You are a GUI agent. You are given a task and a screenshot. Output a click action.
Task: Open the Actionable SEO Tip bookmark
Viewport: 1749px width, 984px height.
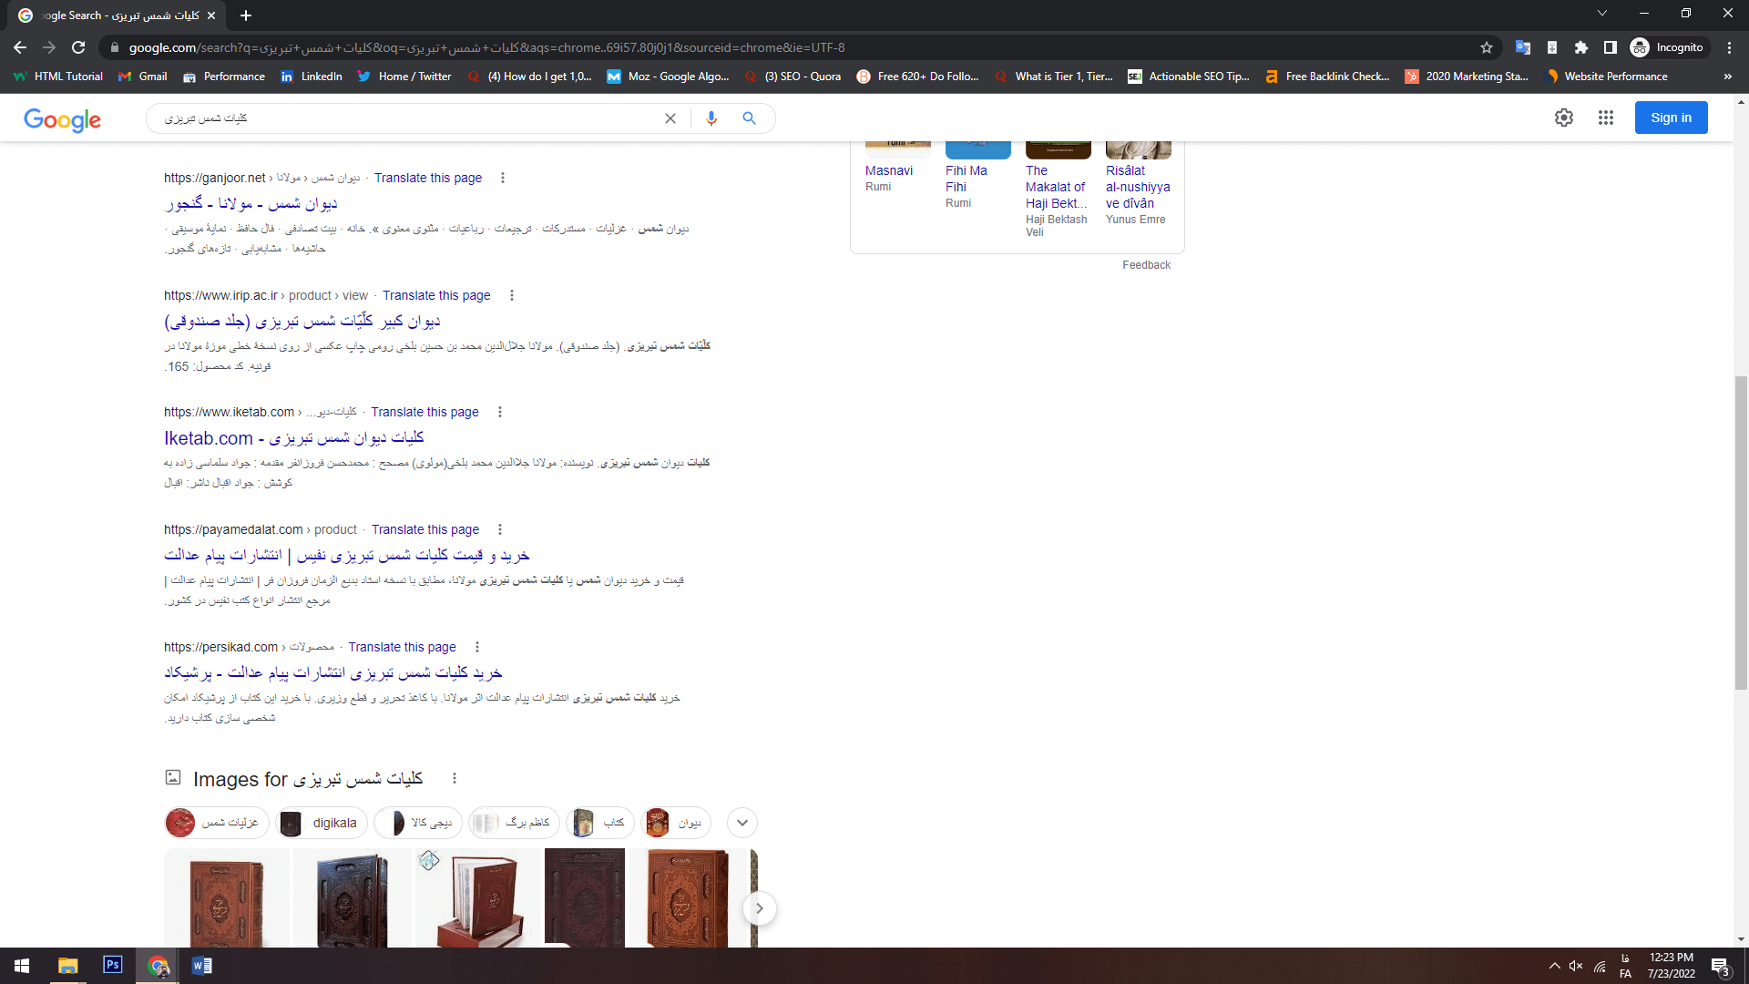coord(1189,77)
